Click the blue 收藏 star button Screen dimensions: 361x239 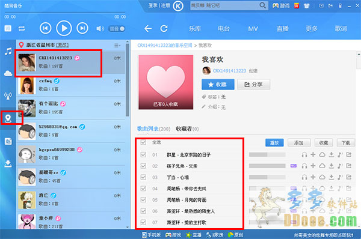pyautogui.click(x=218, y=85)
